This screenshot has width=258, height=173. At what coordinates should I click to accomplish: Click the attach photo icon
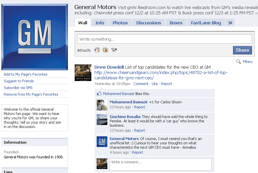click(105, 50)
